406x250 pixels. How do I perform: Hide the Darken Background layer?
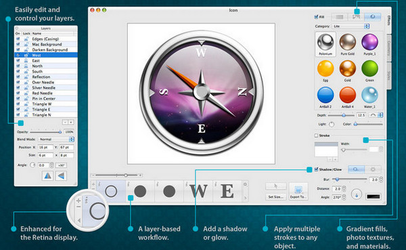(x=18, y=49)
